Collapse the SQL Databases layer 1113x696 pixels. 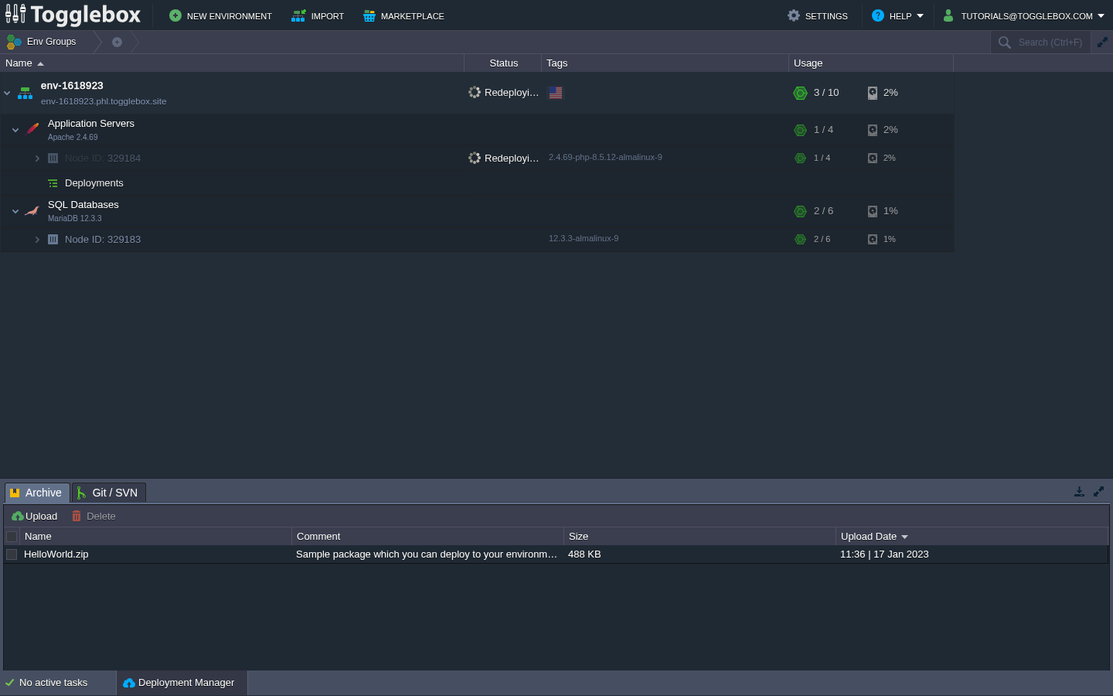15,211
